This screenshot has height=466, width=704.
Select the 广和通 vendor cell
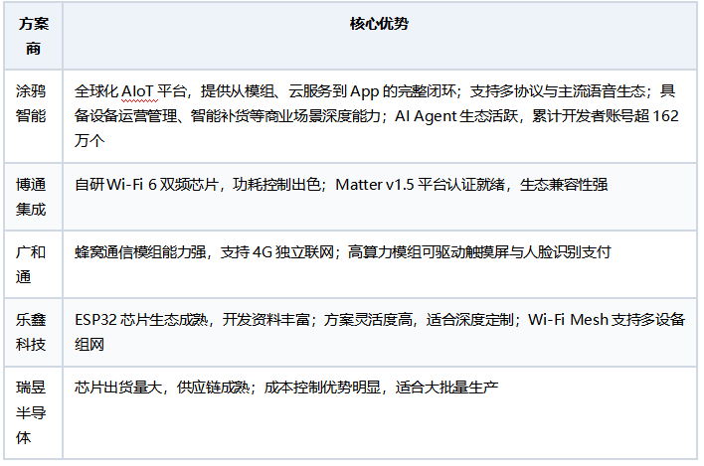(x=33, y=264)
